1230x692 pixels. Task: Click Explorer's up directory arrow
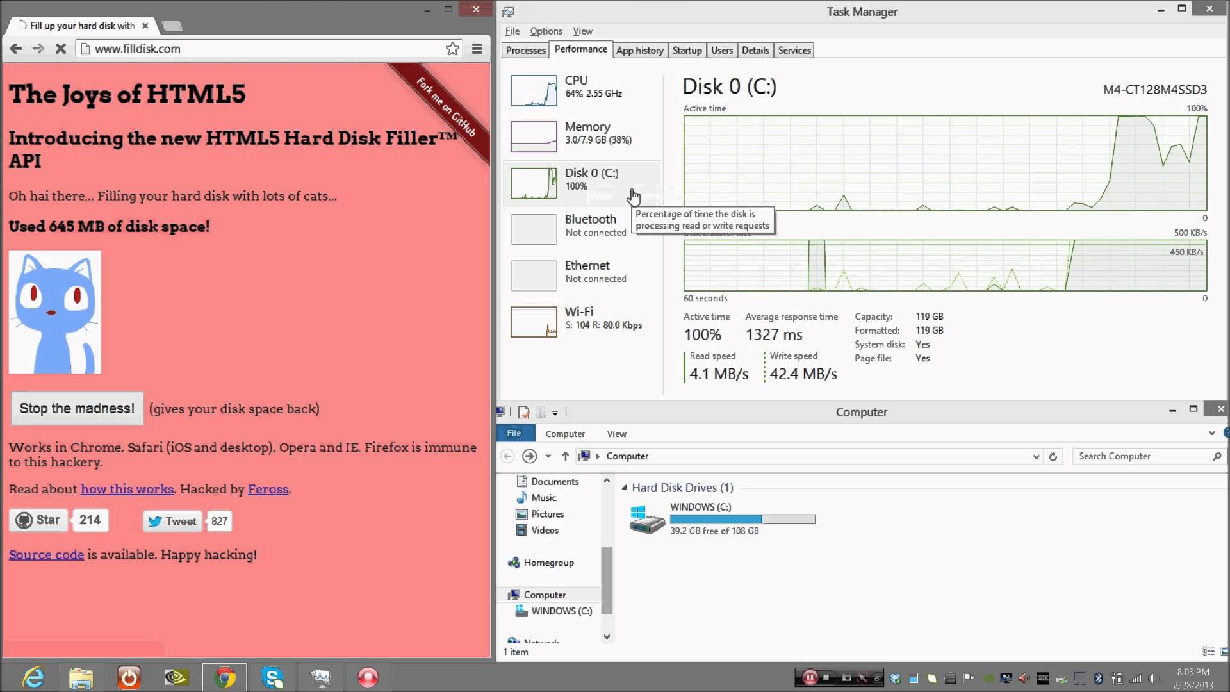[x=565, y=456]
